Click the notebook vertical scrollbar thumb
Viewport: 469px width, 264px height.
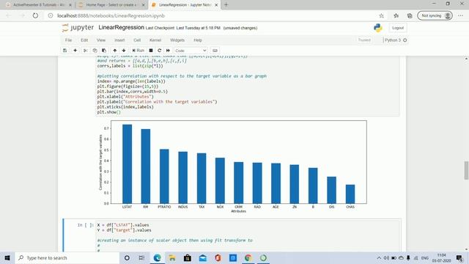(x=466, y=170)
